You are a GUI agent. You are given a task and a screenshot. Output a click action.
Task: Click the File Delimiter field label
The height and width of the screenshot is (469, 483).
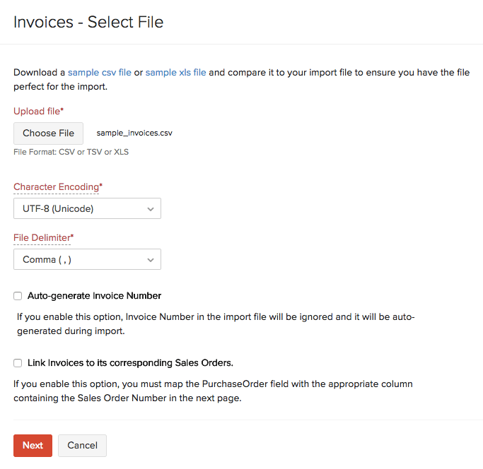[x=42, y=238]
